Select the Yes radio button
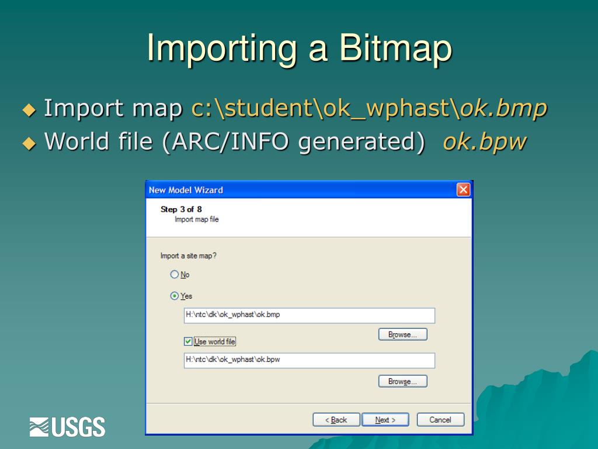The image size is (598, 449). pos(174,296)
